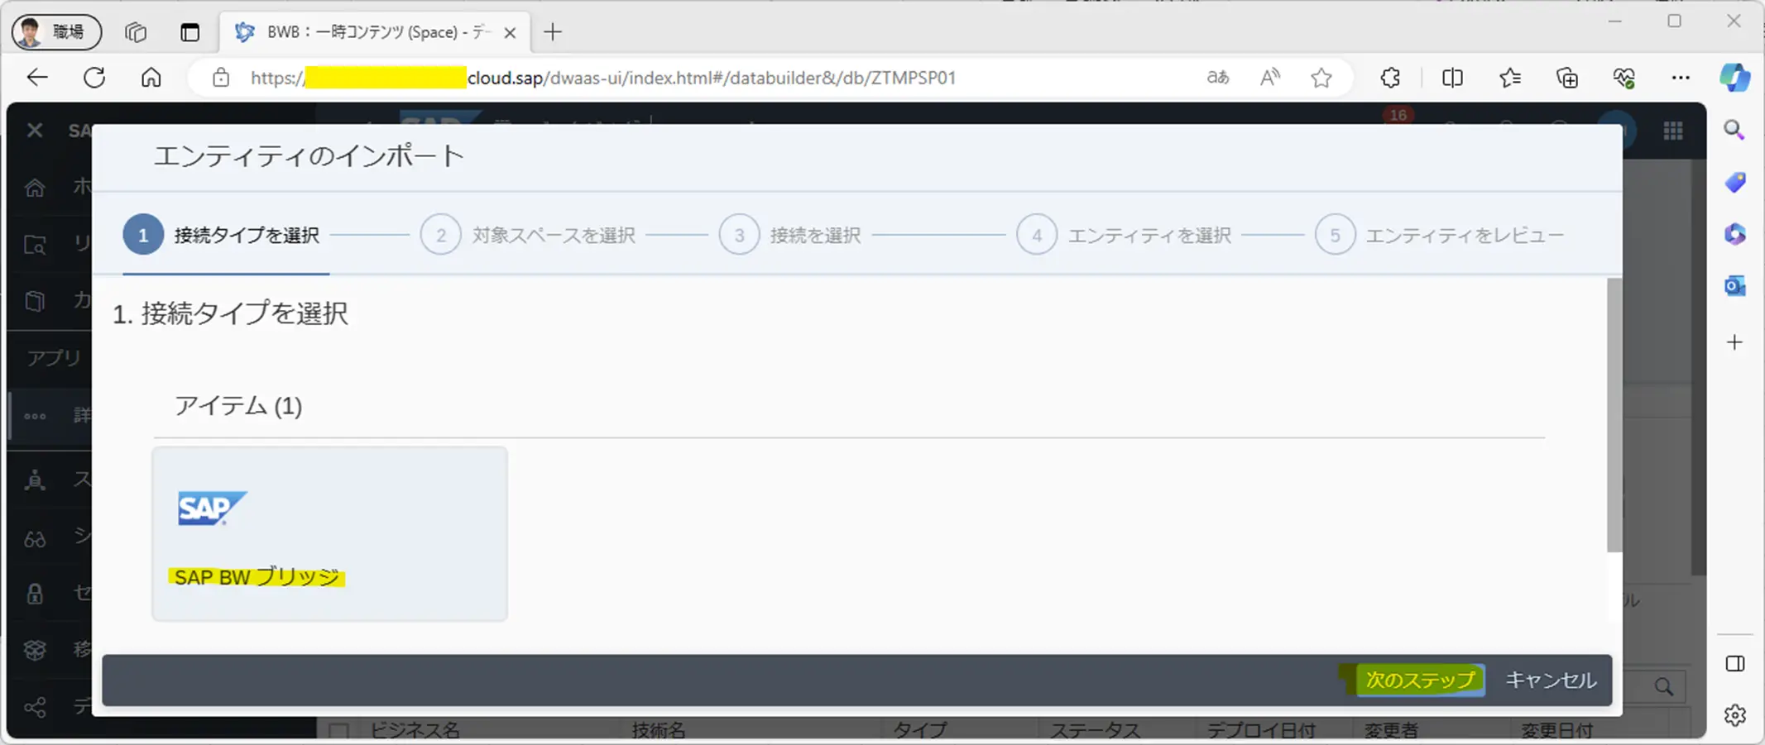
Task: Open the favorites list icon
Action: [x=1509, y=78]
